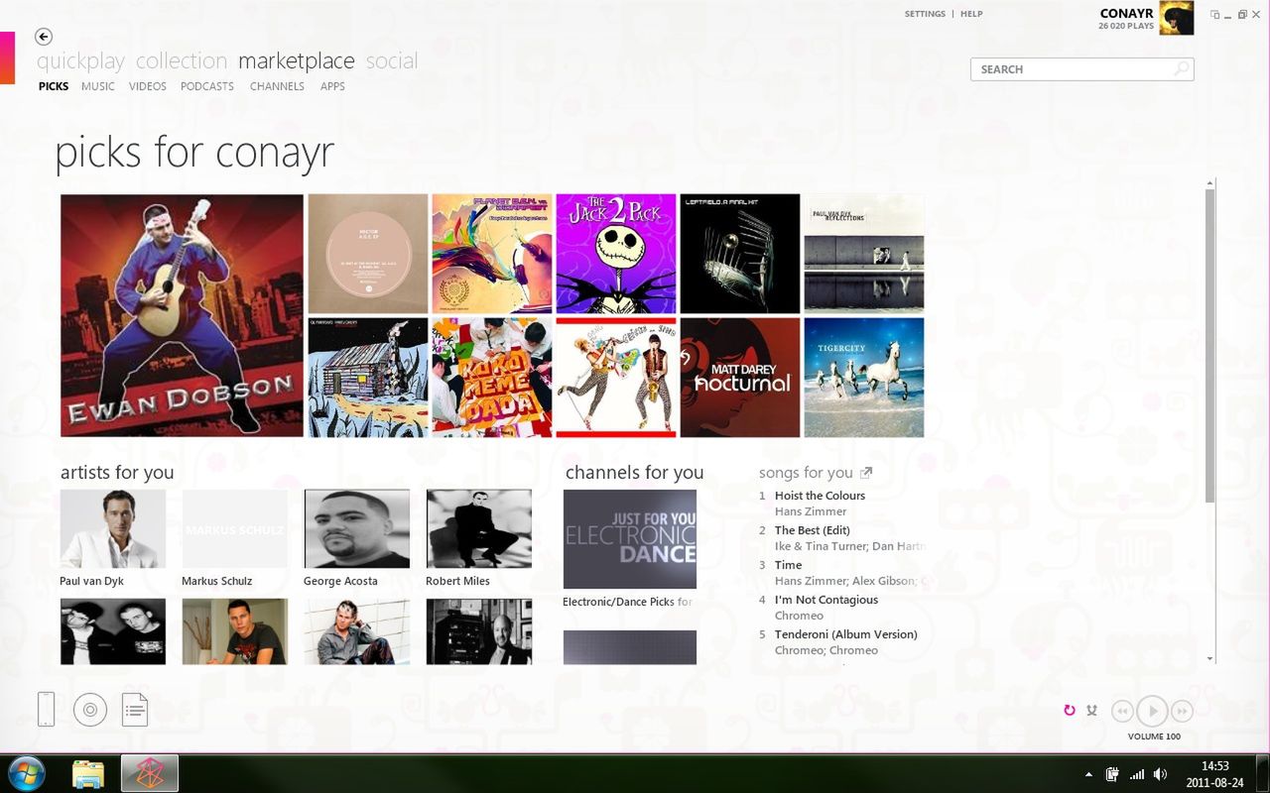Open the Tigercity album cover
1270x793 pixels.
click(864, 378)
